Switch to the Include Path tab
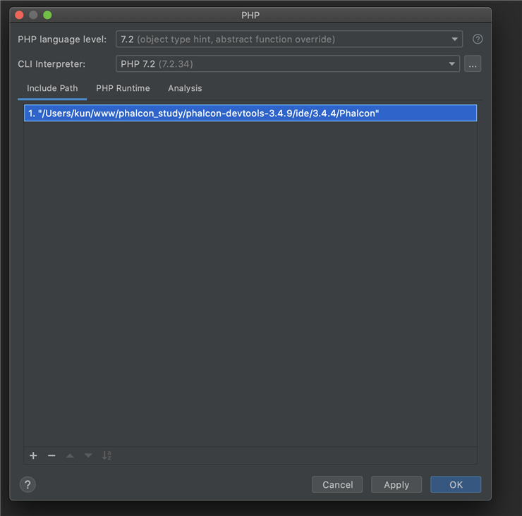522x516 pixels. [x=52, y=88]
